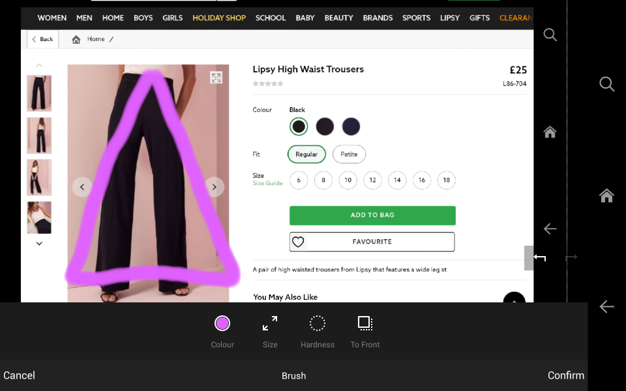Image resolution: width=626 pixels, height=391 pixels.
Task: Expand product image to fullscreen
Action: (216, 78)
